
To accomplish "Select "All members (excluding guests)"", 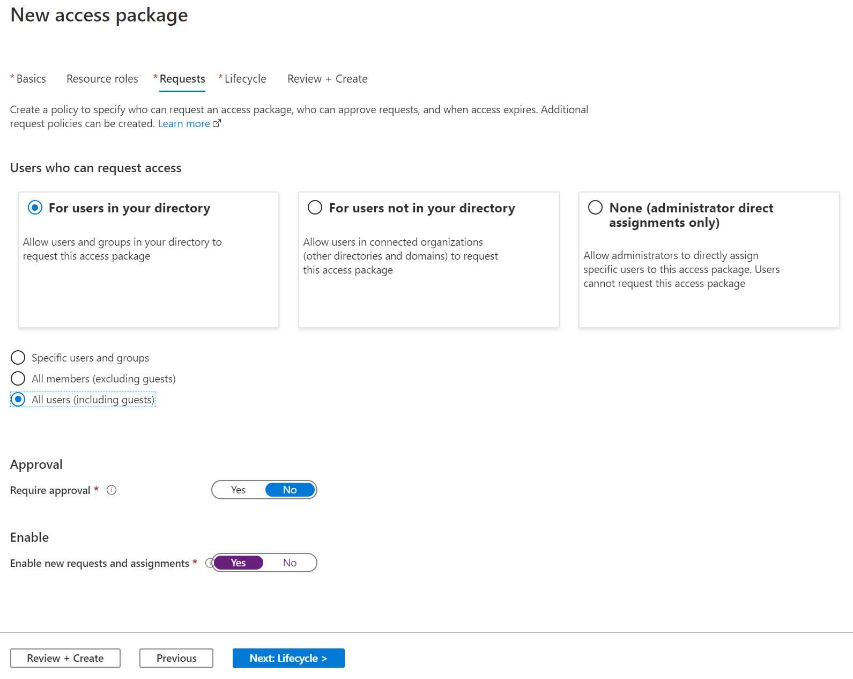I will click(18, 379).
